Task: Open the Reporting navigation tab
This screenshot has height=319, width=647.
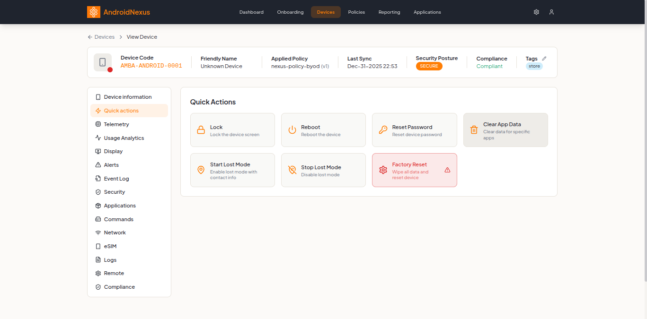Action: tap(389, 12)
